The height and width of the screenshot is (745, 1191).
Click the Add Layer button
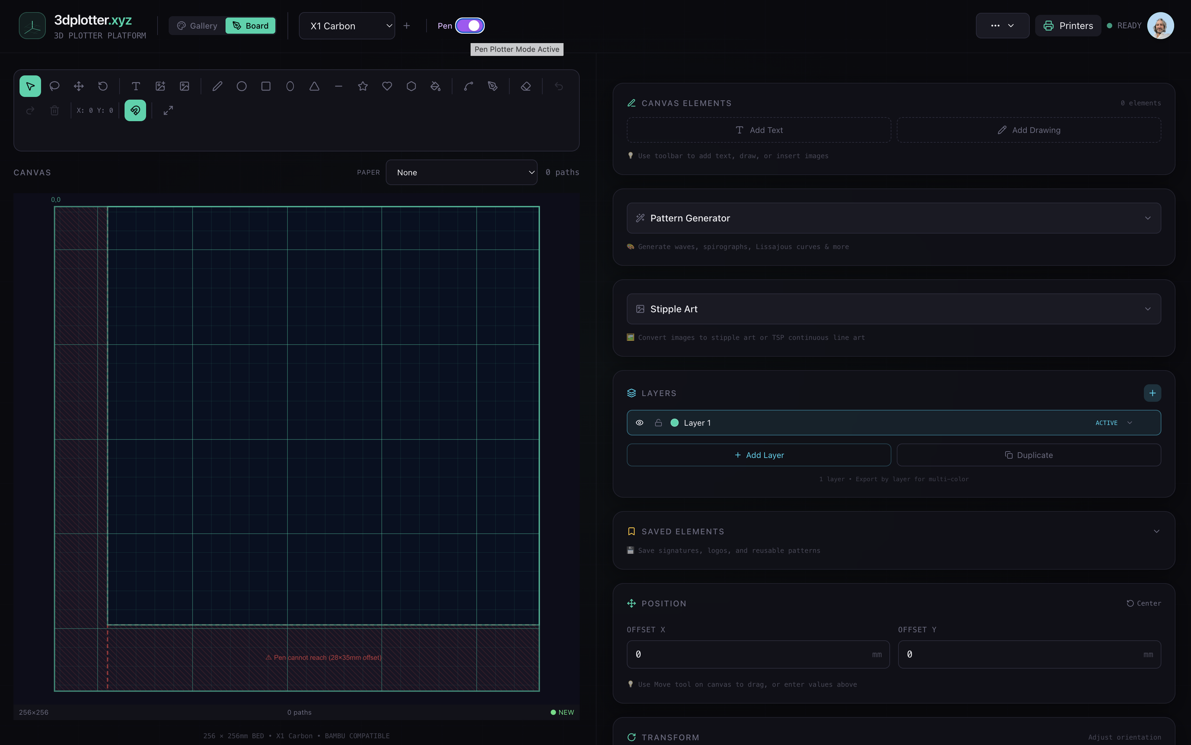click(x=759, y=455)
